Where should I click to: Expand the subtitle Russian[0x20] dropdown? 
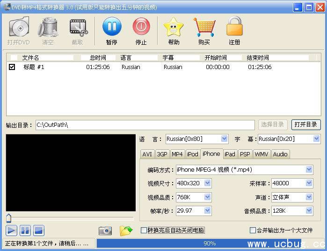coord(317,139)
